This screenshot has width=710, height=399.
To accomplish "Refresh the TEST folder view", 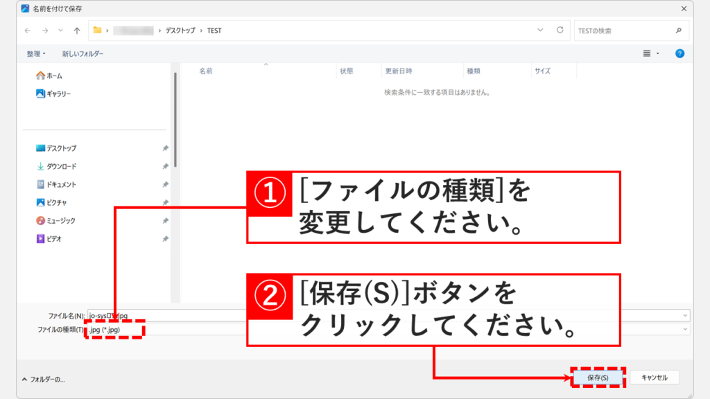I will pos(559,30).
